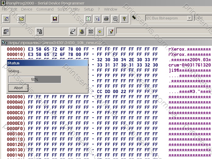Viewport: 212px width, 159px height.
Task: Click the New Window toolbar icon
Action: [x=6, y=19]
